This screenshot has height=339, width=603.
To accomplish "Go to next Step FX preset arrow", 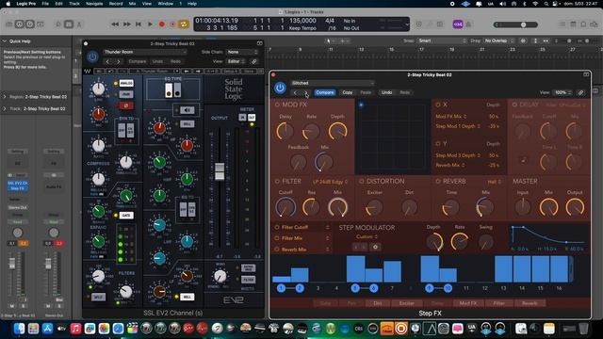I will point(306,92).
